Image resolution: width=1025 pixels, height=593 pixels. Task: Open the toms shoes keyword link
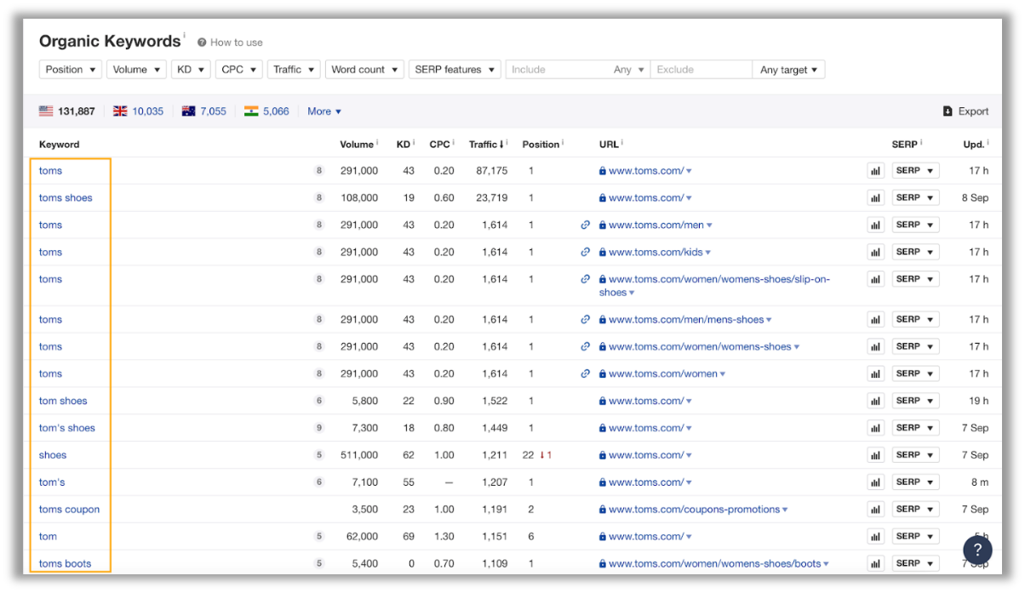click(x=66, y=197)
